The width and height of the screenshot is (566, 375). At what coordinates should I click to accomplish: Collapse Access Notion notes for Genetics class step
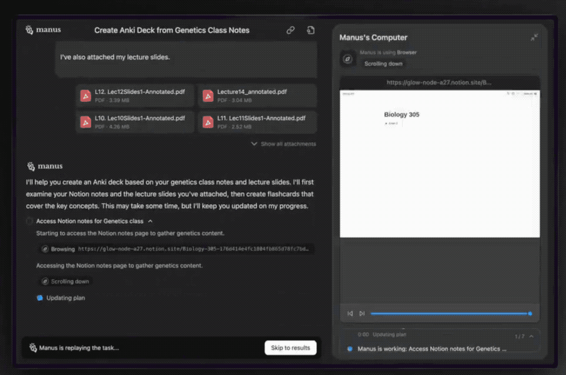(150, 221)
